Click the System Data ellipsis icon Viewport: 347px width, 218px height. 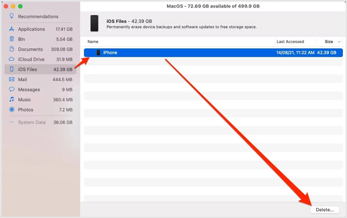[x=12, y=122]
